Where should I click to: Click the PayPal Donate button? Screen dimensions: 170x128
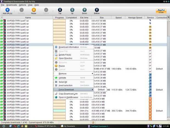(161, 11)
